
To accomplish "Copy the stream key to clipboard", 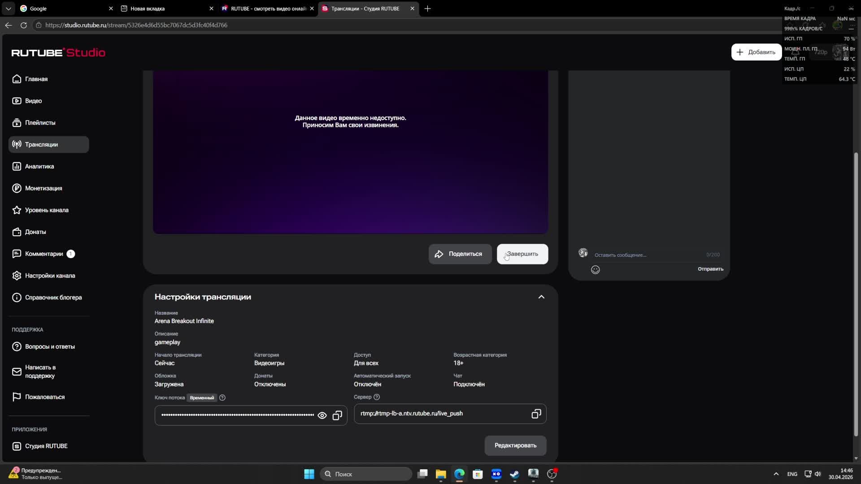I will [x=337, y=415].
